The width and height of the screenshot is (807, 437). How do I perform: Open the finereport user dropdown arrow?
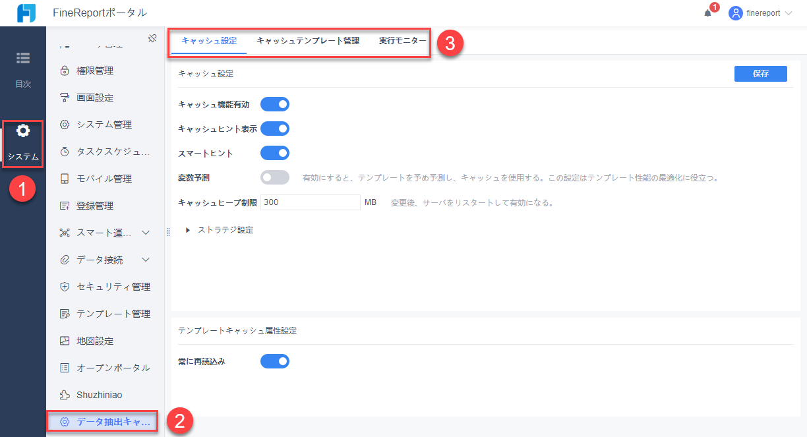(x=789, y=13)
